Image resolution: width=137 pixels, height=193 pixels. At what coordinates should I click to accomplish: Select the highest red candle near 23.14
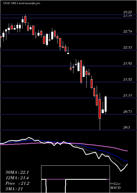point(25,20)
